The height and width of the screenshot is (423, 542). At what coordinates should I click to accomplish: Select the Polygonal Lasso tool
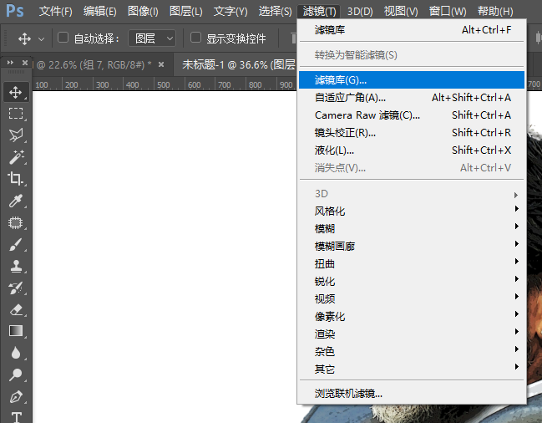coord(16,135)
